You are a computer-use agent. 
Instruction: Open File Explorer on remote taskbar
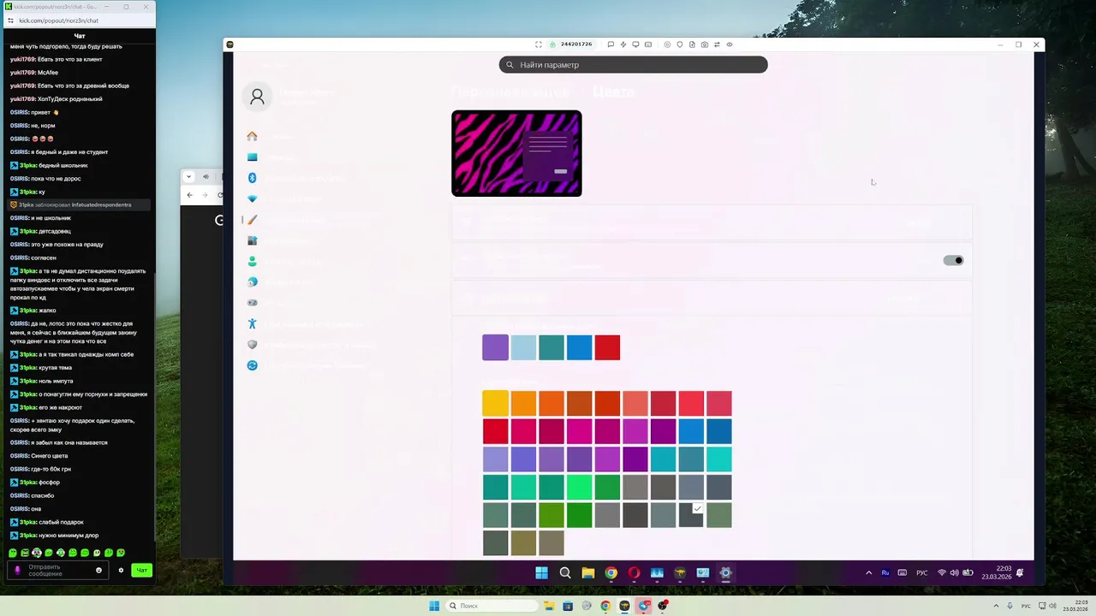click(588, 573)
